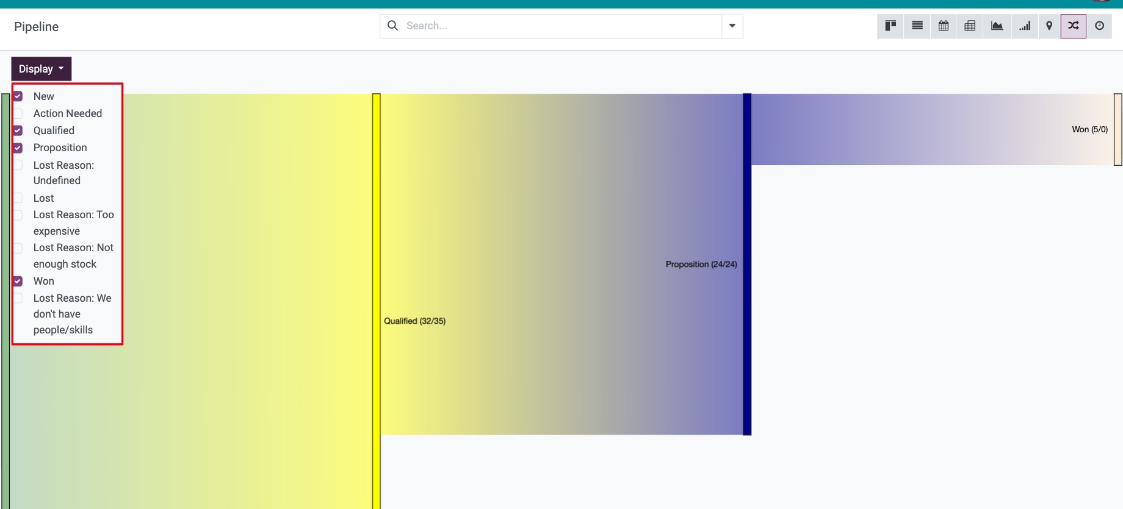Image resolution: width=1123 pixels, height=509 pixels.
Task: Click the "Proposition (24/24)" label
Action: 701,264
